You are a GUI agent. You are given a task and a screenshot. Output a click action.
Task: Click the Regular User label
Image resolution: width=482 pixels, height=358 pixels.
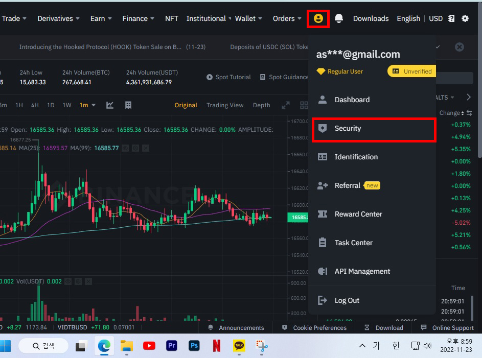click(x=345, y=71)
